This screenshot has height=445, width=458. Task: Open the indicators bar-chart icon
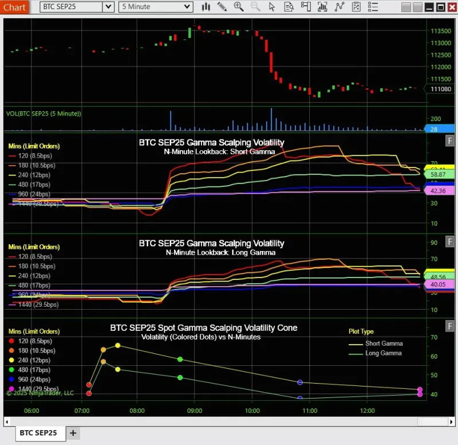pos(322,7)
